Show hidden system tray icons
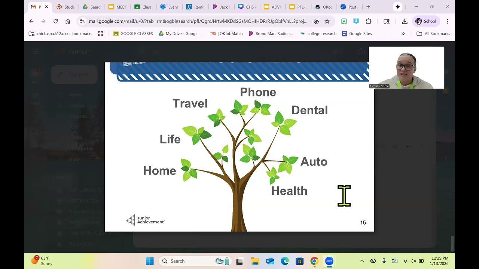 pos(362,261)
